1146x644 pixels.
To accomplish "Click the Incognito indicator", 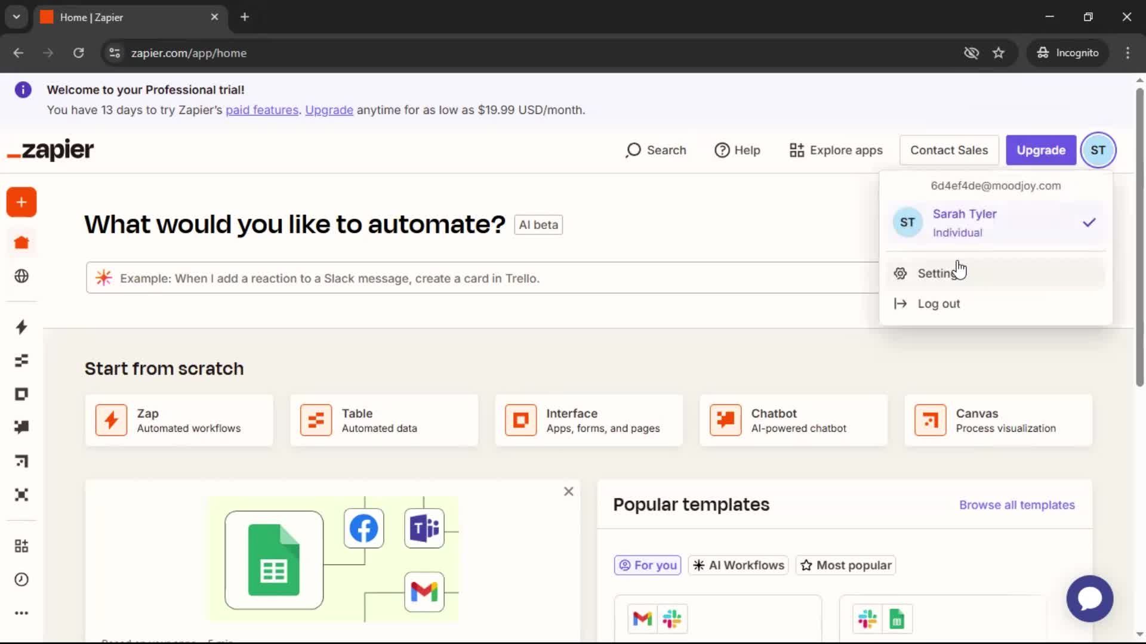I will [x=1068, y=53].
